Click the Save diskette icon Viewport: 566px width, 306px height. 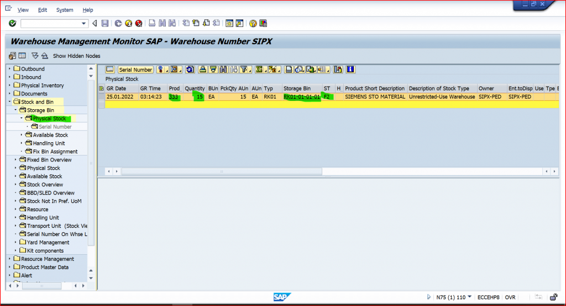(105, 23)
